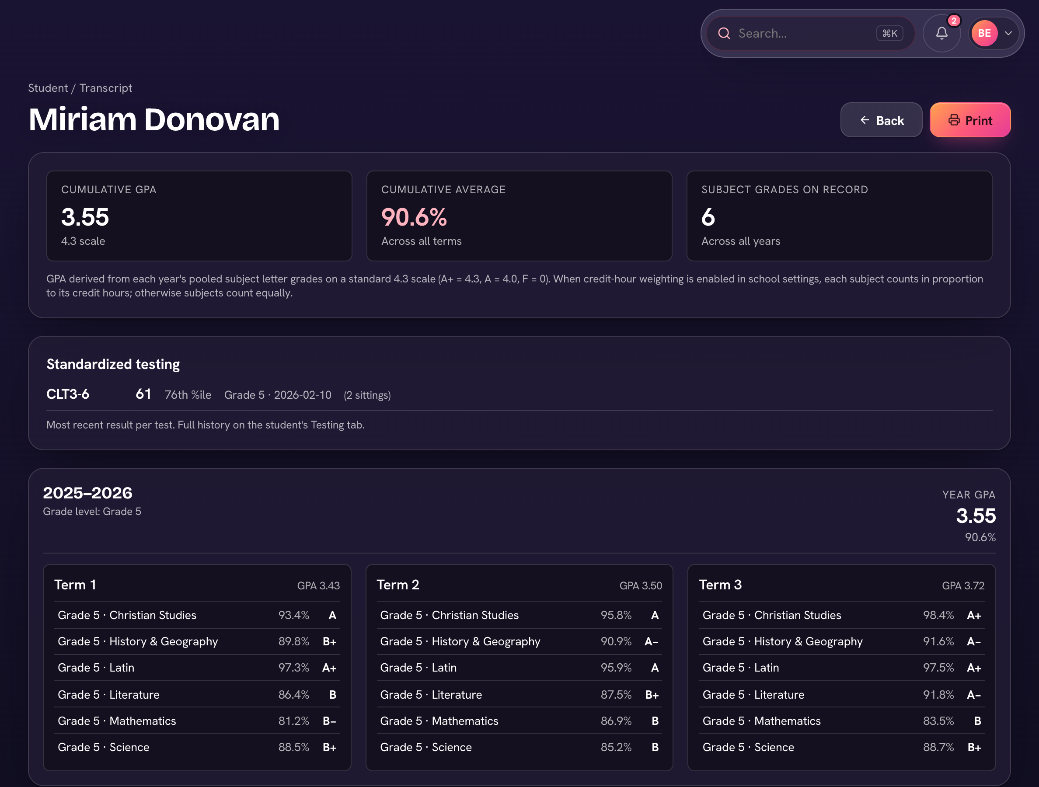Viewport: 1039px width, 787px height.
Task: Select the Cumulative Average 90.6%
Action: coord(414,217)
